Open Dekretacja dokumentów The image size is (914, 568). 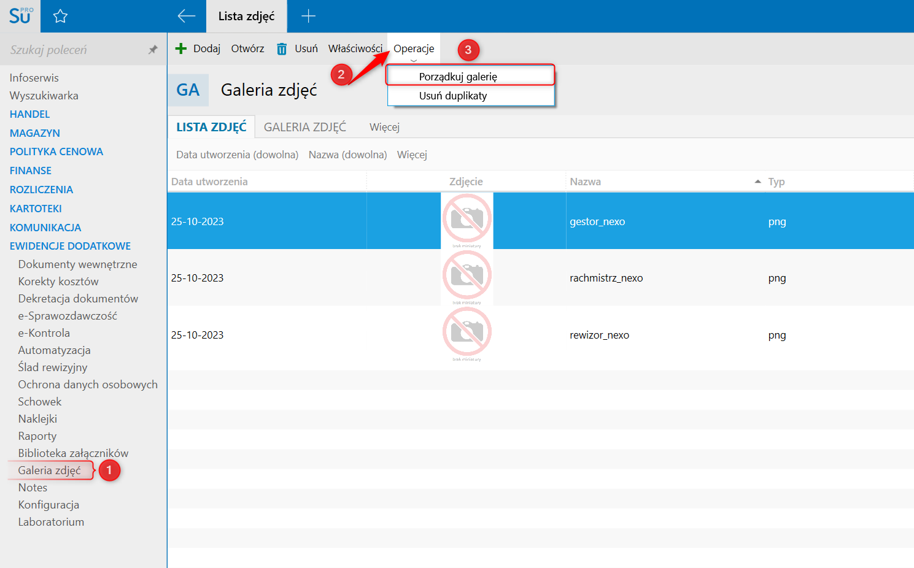click(x=78, y=299)
